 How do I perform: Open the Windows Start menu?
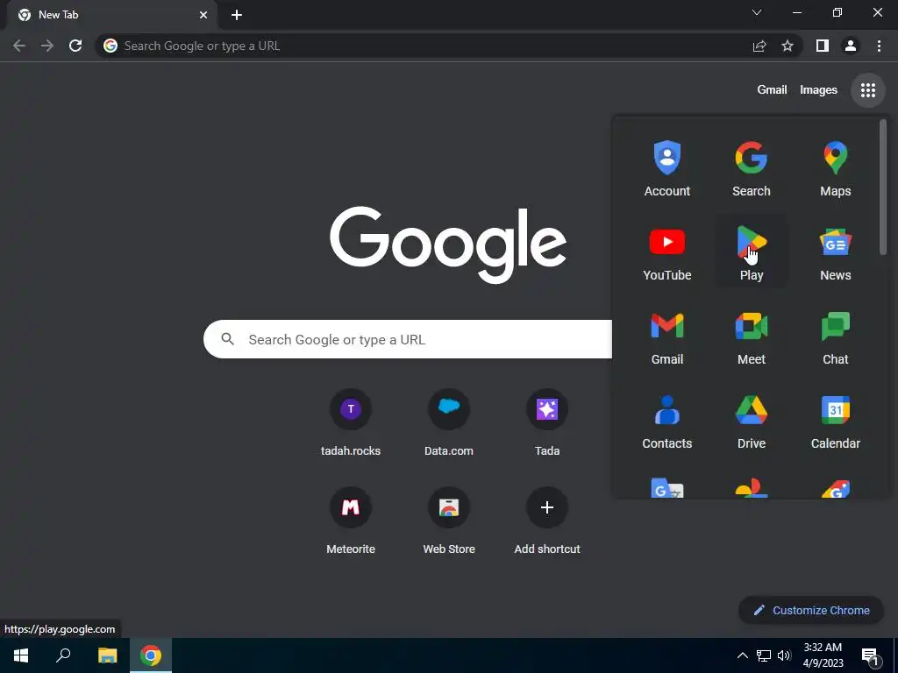21,655
